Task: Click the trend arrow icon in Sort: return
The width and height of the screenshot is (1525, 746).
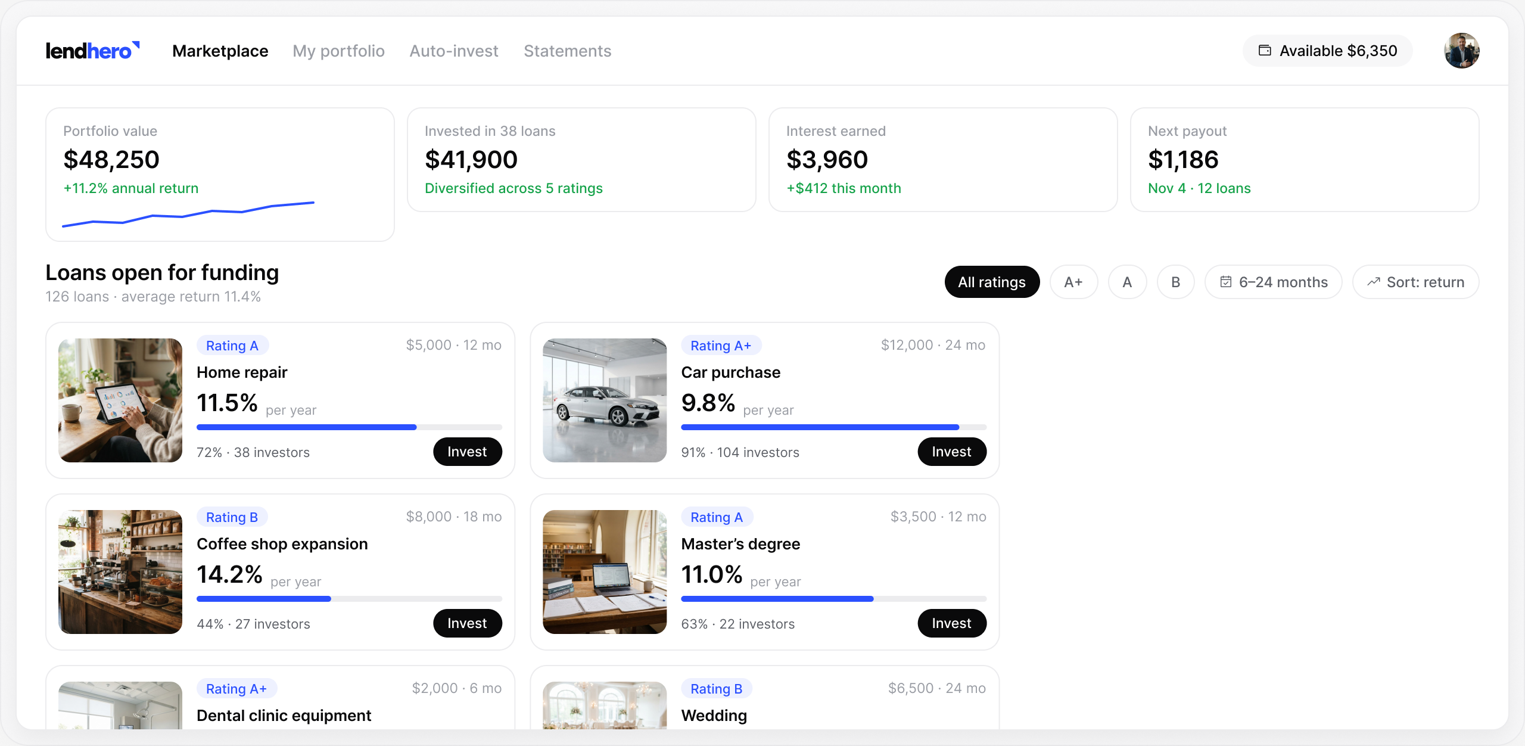Action: pyautogui.click(x=1374, y=282)
